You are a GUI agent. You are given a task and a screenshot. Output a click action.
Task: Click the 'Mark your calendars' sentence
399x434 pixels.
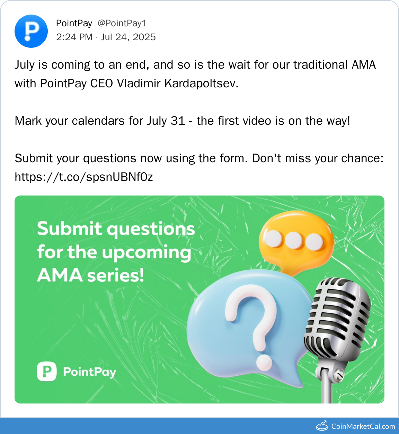183,121
